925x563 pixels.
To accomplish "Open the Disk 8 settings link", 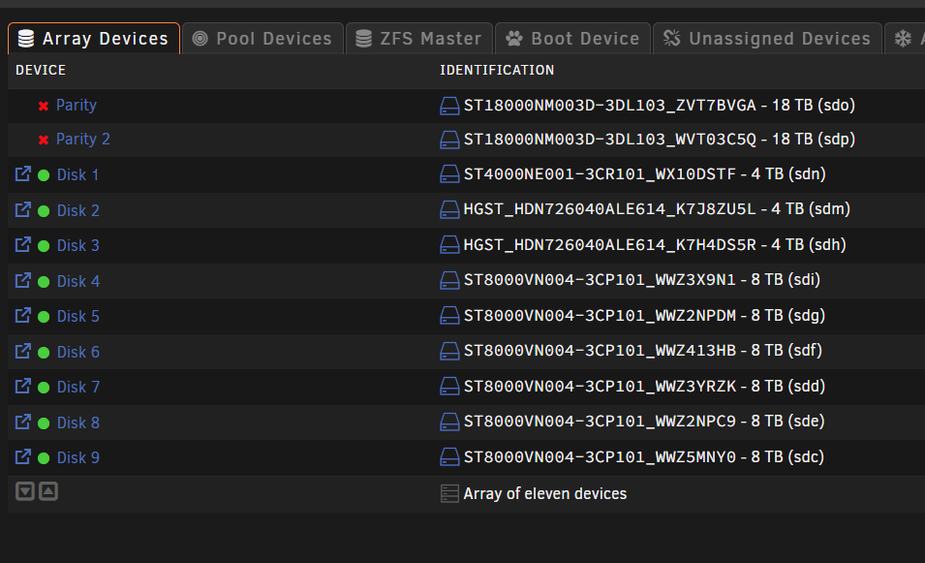I will tap(77, 423).
